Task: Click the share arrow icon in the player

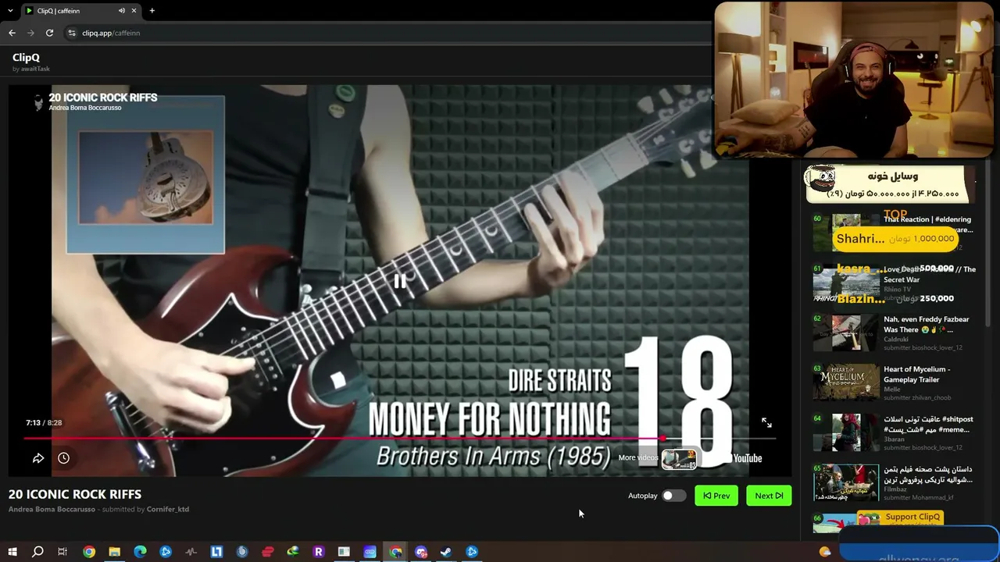Action: pyautogui.click(x=38, y=458)
